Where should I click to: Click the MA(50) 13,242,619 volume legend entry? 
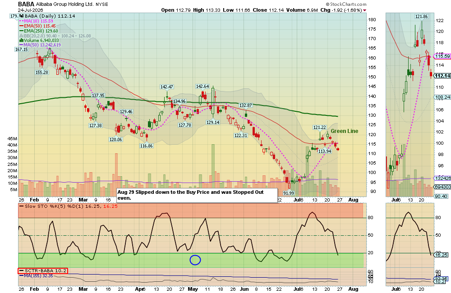click(40, 45)
